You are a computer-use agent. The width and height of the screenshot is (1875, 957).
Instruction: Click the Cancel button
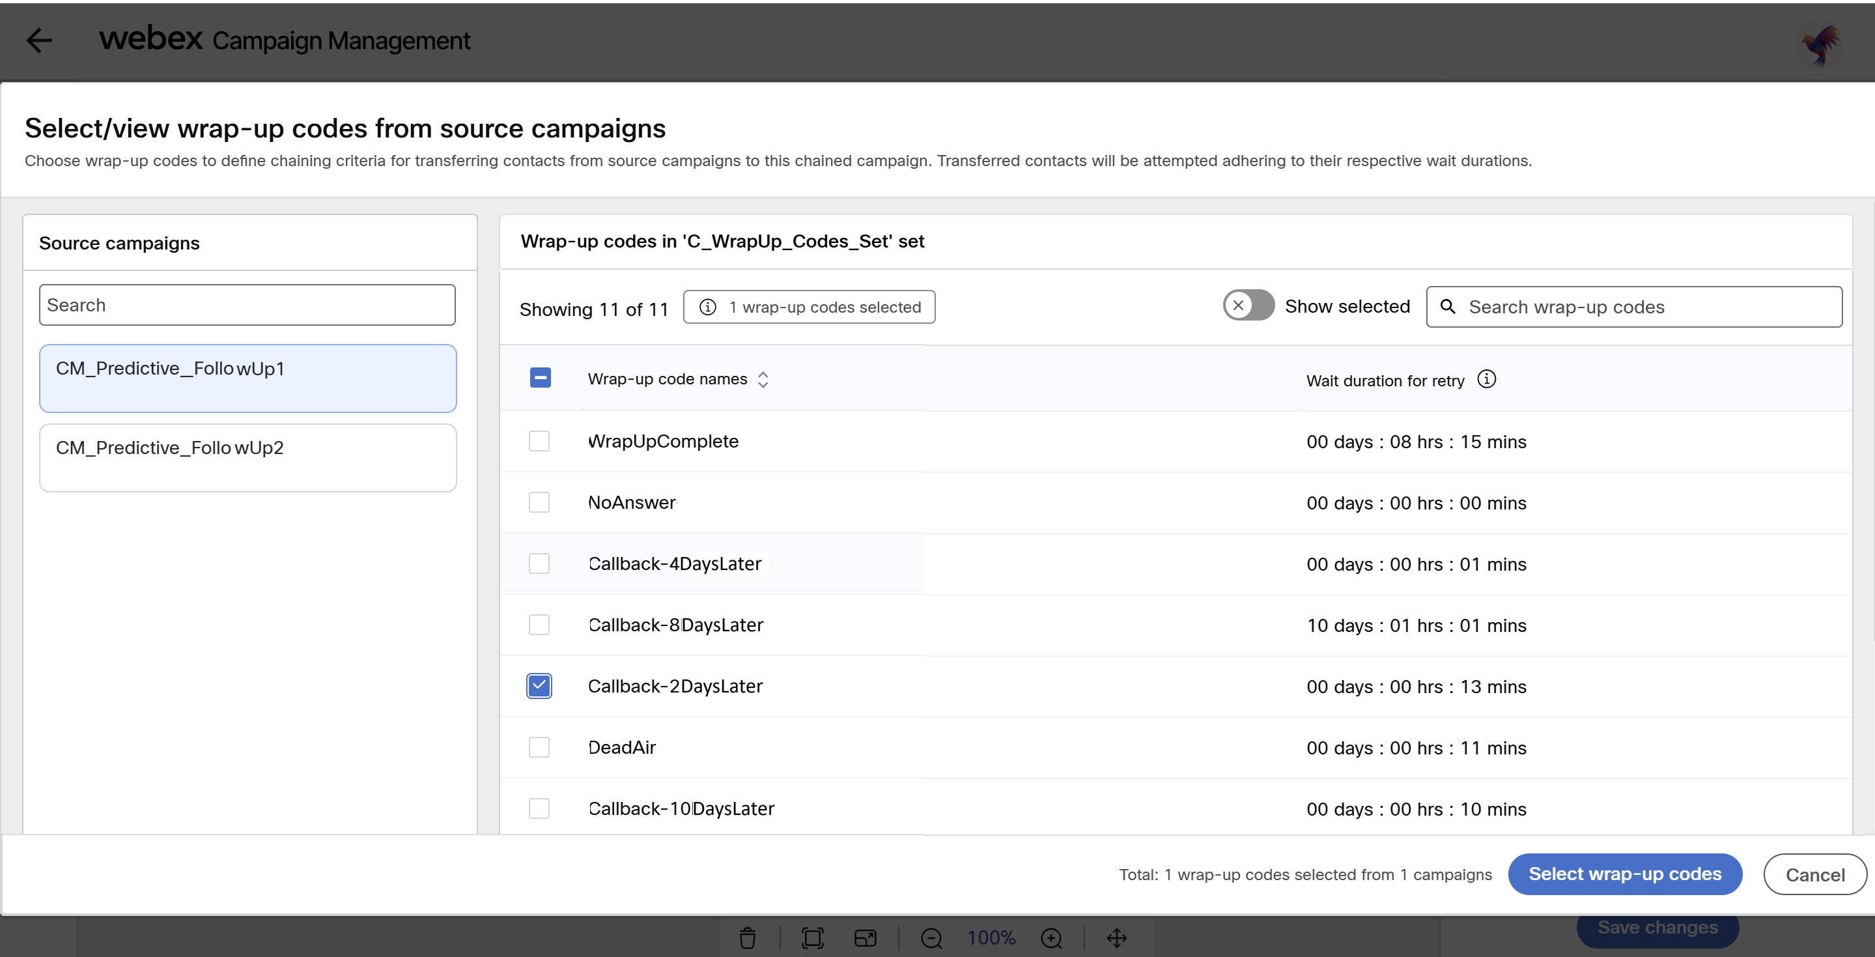pos(1814,875)
